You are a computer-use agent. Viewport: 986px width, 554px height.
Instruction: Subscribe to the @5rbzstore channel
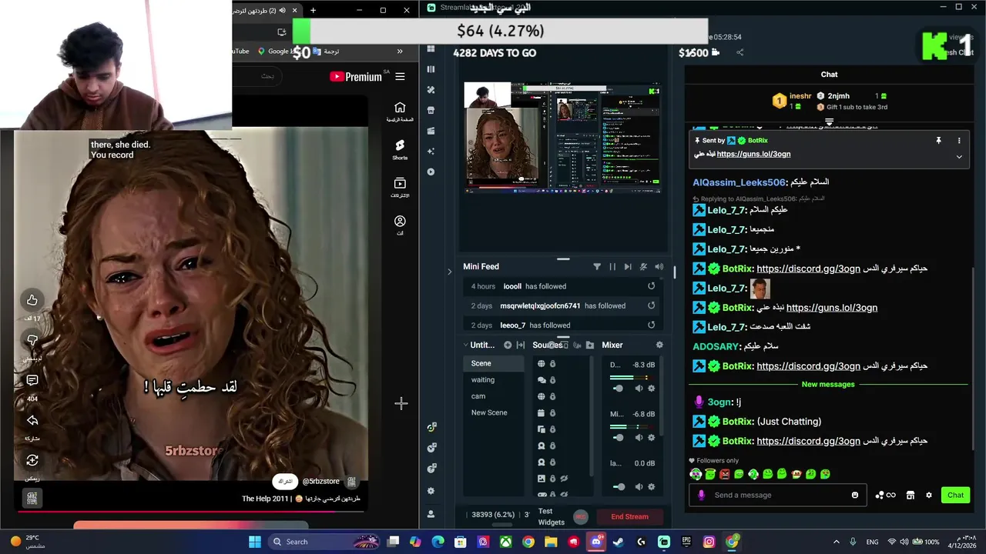pos(285,481)
